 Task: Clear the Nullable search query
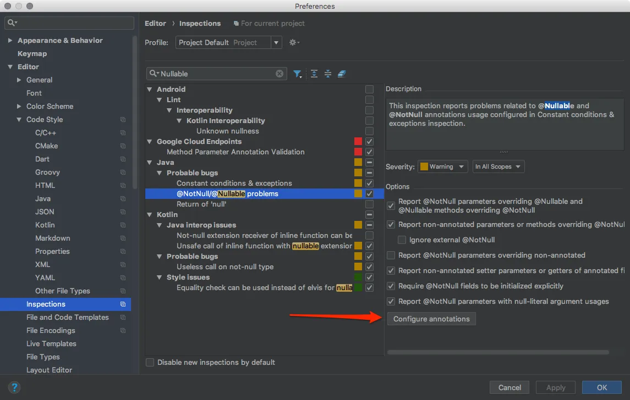coord(280,73)
